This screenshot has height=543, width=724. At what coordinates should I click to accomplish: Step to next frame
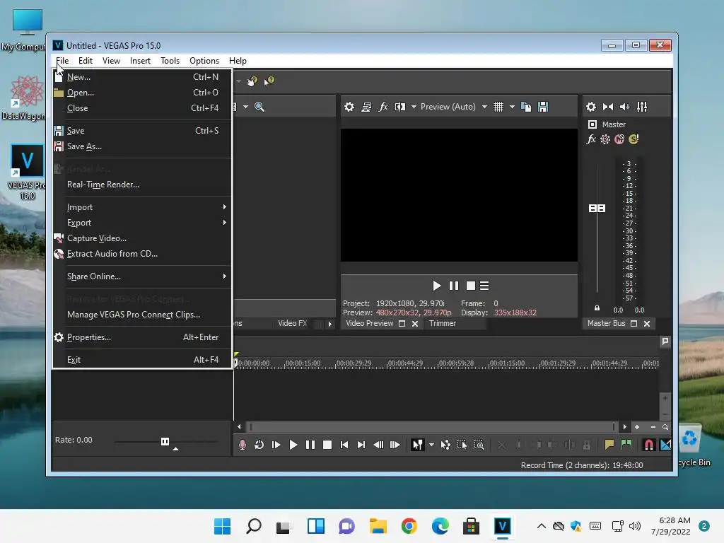point(395,445)
